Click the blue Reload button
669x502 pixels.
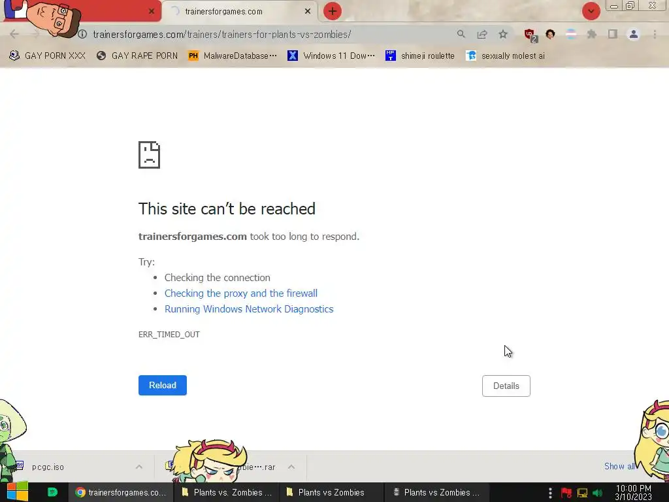(x=163, y=385)
